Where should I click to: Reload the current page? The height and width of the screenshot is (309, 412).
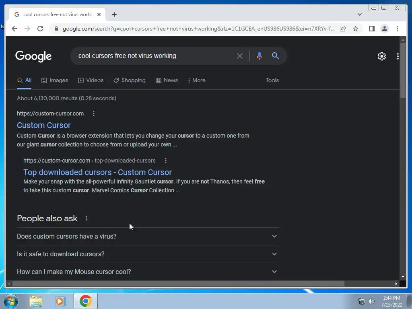tap(40, 29)
